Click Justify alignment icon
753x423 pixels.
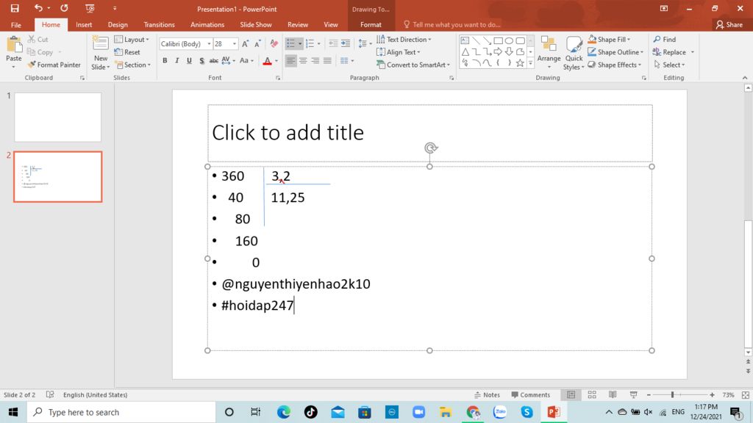coord(327,60)
